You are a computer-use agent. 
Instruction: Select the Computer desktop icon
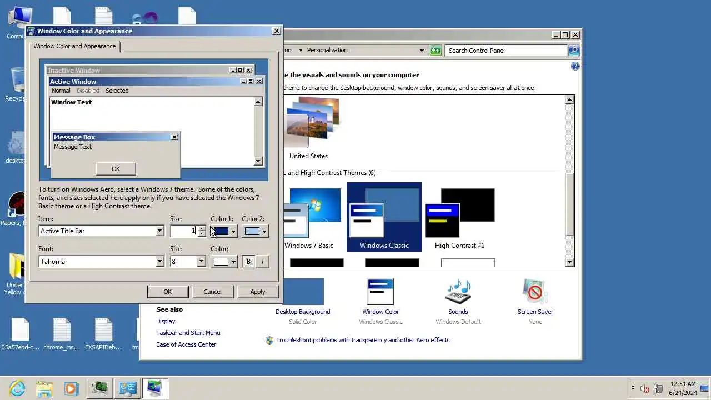pyautogui.click(x=18, y=22)
